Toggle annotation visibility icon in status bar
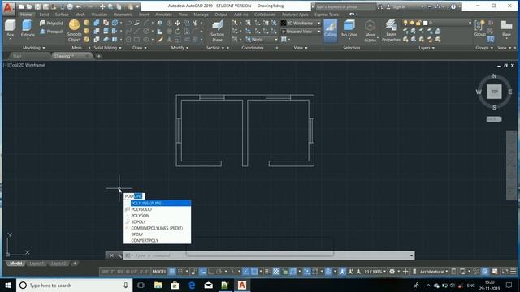The width and height of the screenshot is (520, 292). pyautogui.click(x=342, y=272)
